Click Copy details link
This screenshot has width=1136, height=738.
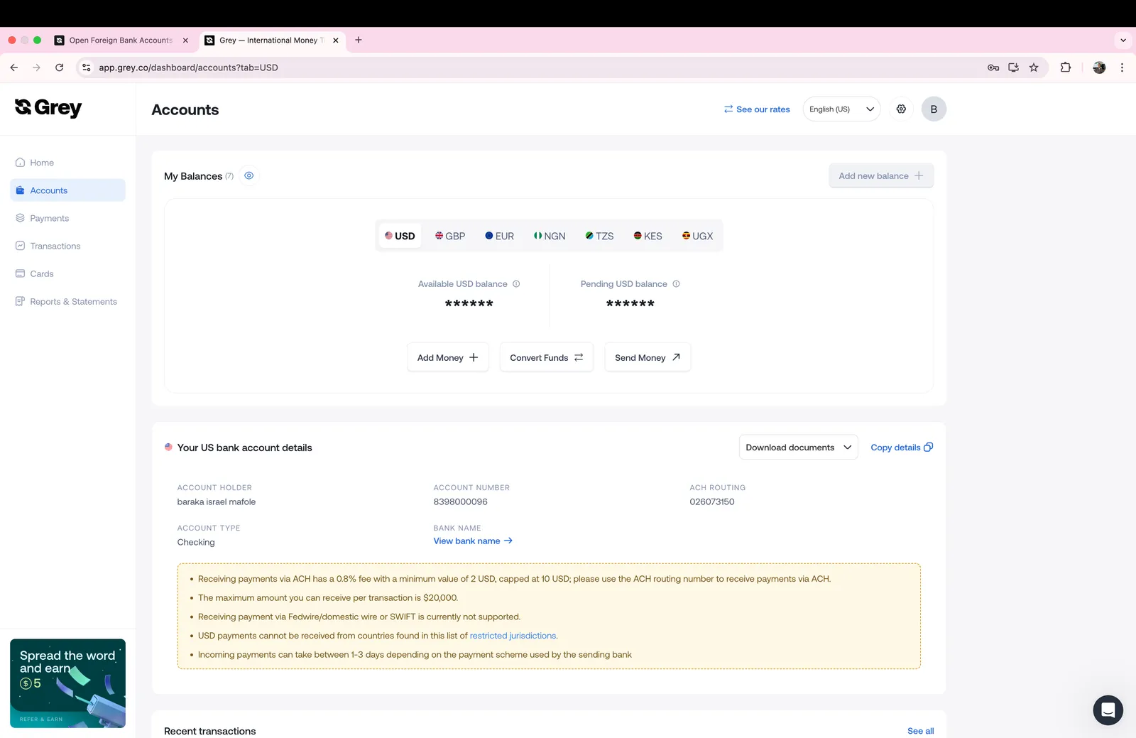tap(902, 447)
